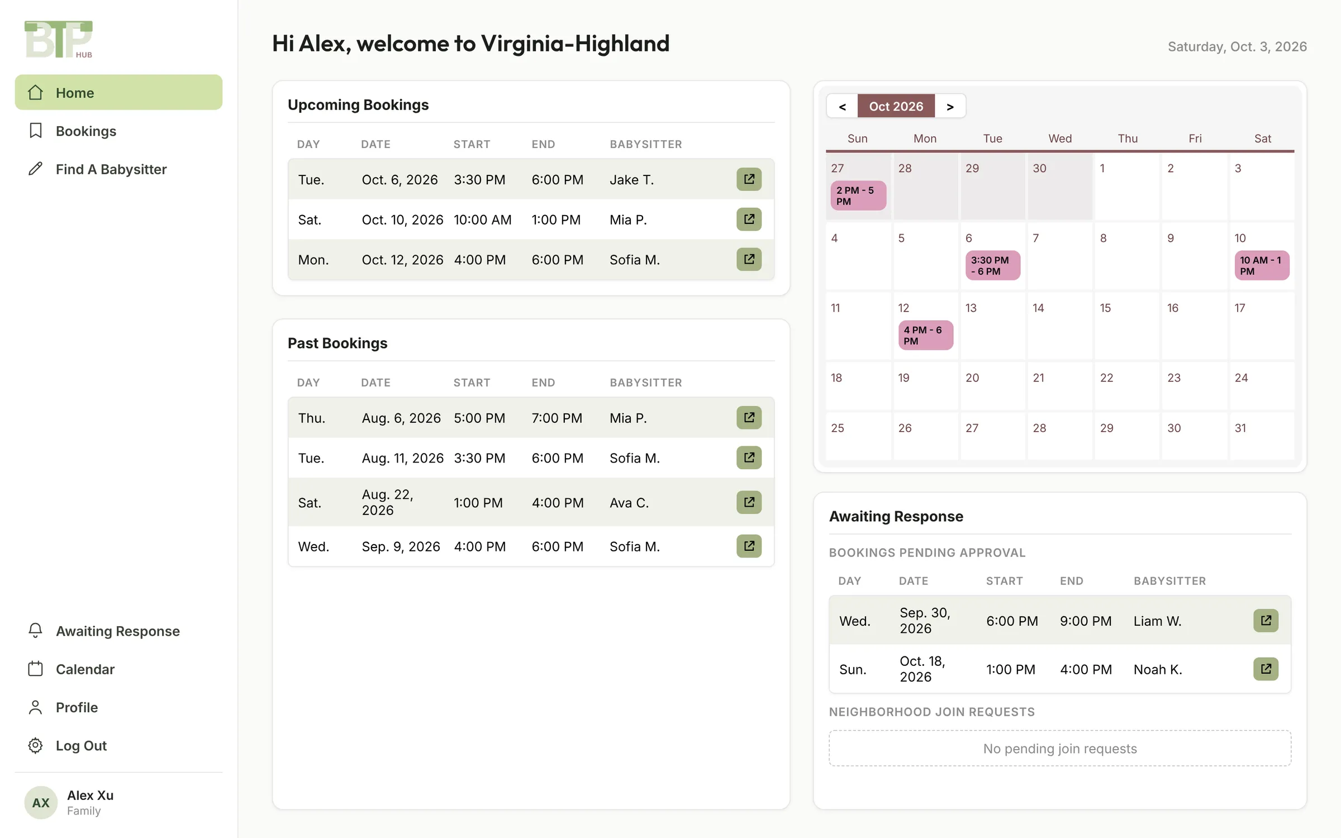Go to the next calendar month
The image size is (1341, 838).
click(950, 106)
